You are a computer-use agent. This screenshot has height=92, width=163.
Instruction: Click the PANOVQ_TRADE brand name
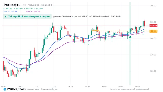(x=17, y=89)
